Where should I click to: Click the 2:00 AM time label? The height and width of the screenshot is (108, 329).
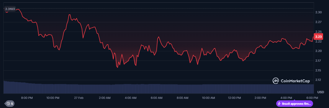click(x=104, y=98)
